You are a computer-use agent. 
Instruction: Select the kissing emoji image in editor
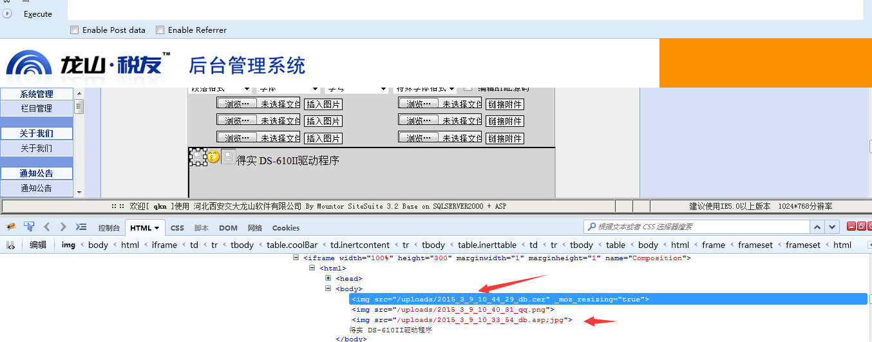click(x=213, y=157)
